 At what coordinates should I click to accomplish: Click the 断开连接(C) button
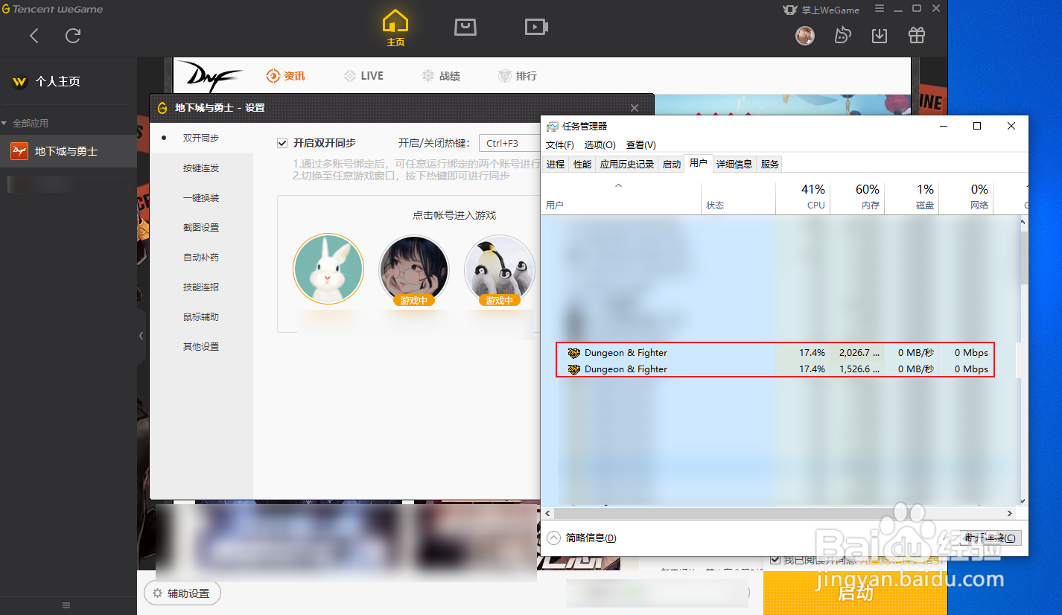coord(991,538)
